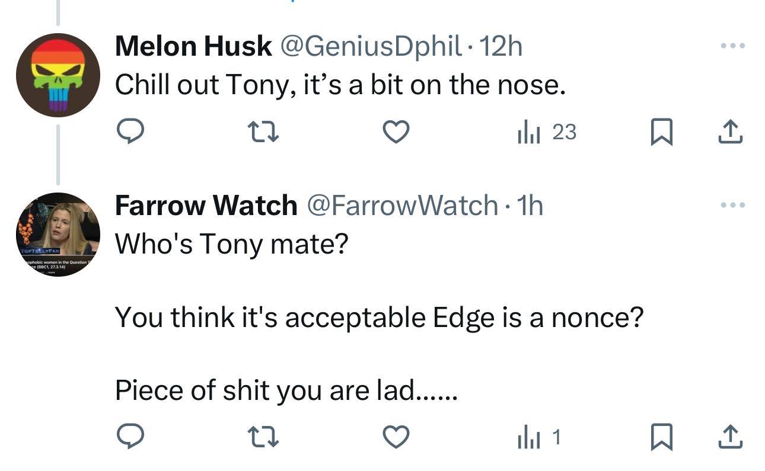The height and width of the screenshot is (471, 765).
Task: Open Melon Husk's rainbow skull avatar
Action: [x=56, y=75]
